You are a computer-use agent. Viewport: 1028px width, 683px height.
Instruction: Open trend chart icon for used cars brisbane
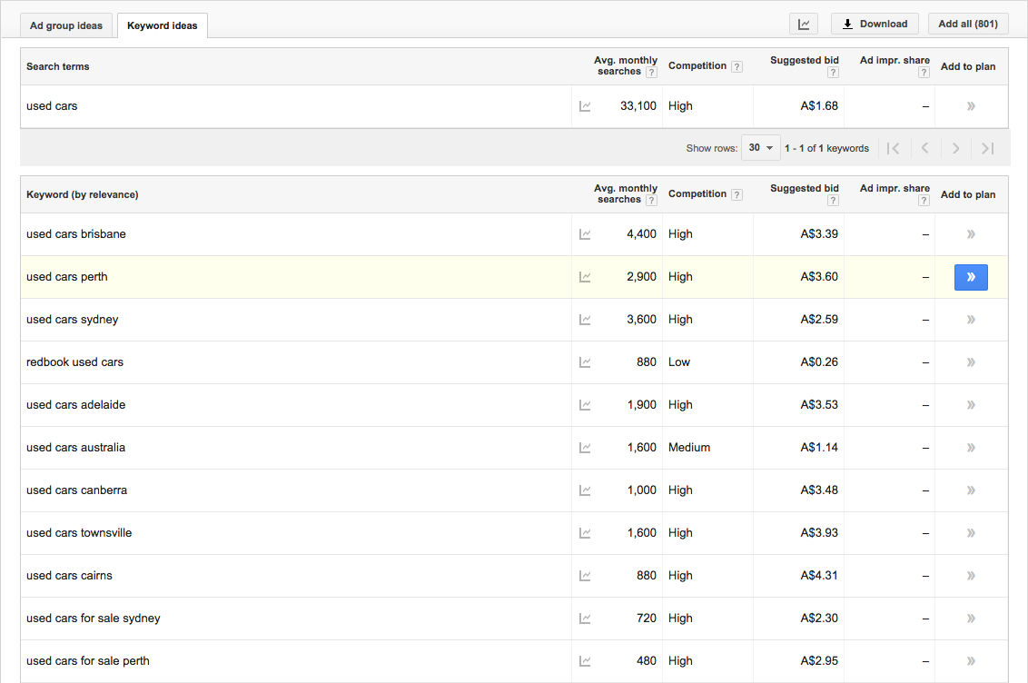585,234
